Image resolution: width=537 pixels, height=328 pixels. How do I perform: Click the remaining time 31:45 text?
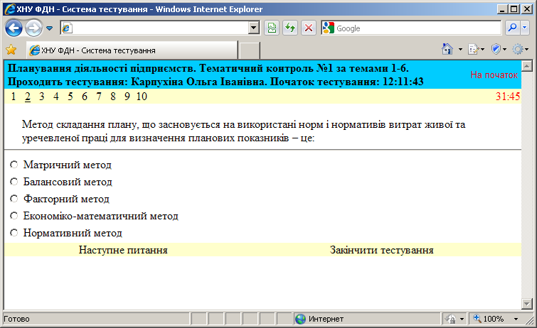(x=508, y=97)
